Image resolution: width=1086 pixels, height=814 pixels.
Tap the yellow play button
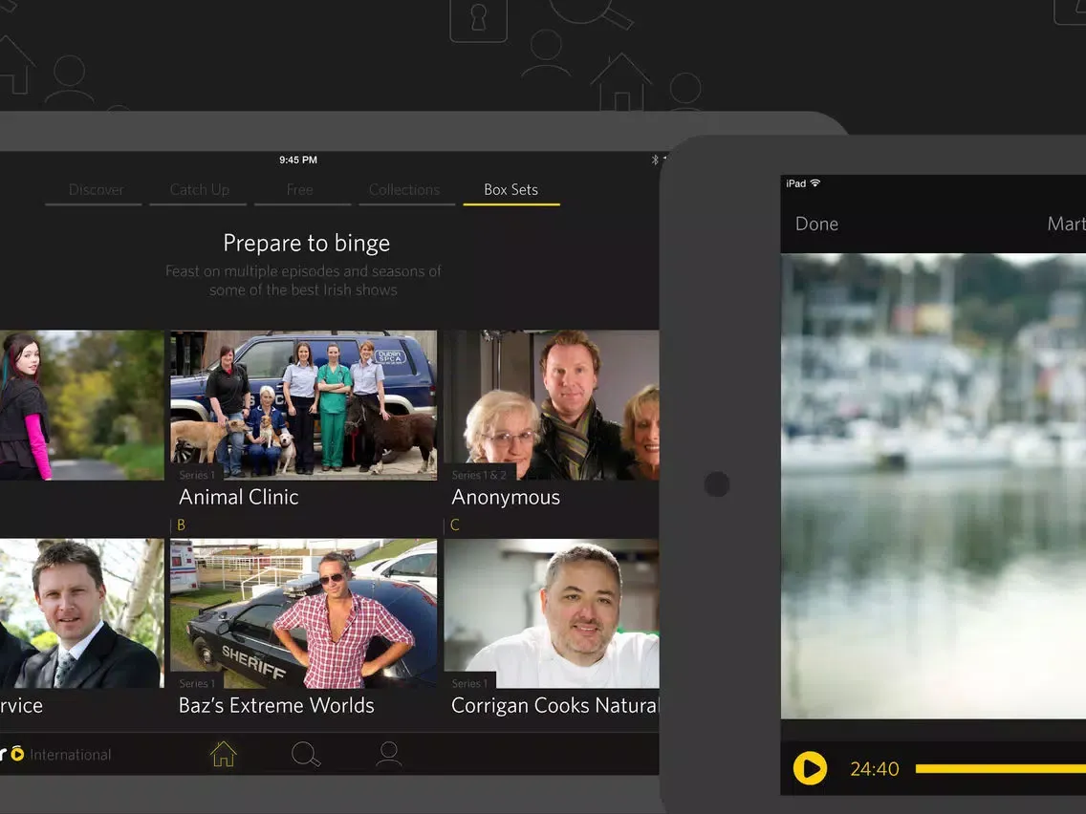pyautogui.click(x=810, y=768)
